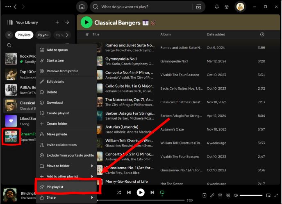Click the plus to create playlist or folder
The width and height of the screenshot is (282, 204).
click(57, 22)
